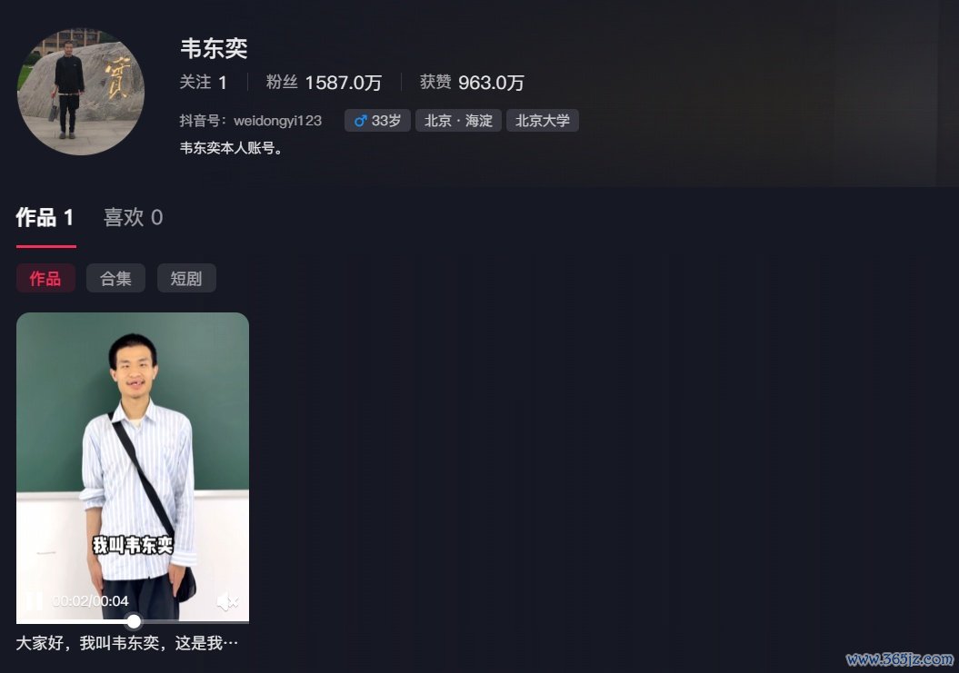The width and height of the screenshot is (959, 673).
Task: Click the 抖音号 weidongyi123 text
Action: click(x=251, y=121)
